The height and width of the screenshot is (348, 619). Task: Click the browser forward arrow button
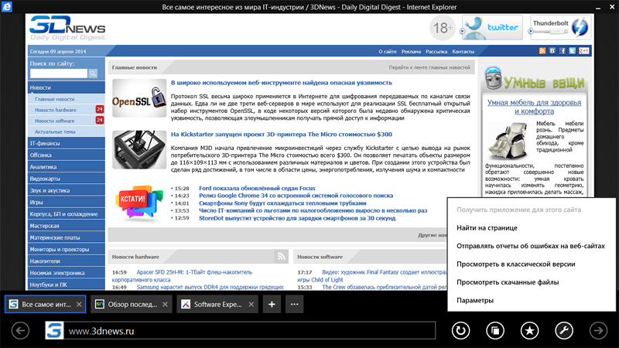pyautogui.click(x=598, y=331)
